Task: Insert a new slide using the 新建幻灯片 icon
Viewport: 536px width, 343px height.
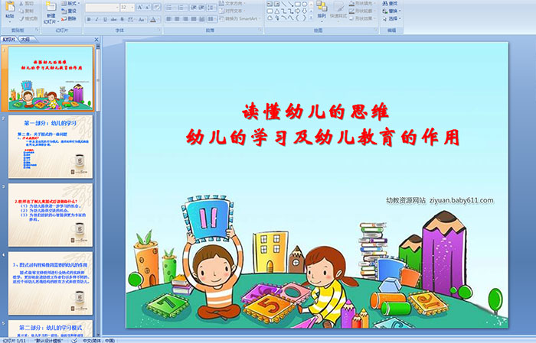Action: [51, 6]
